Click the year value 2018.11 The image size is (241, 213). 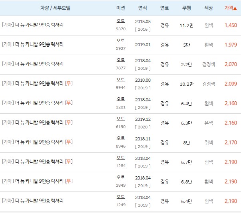(143, 139)
